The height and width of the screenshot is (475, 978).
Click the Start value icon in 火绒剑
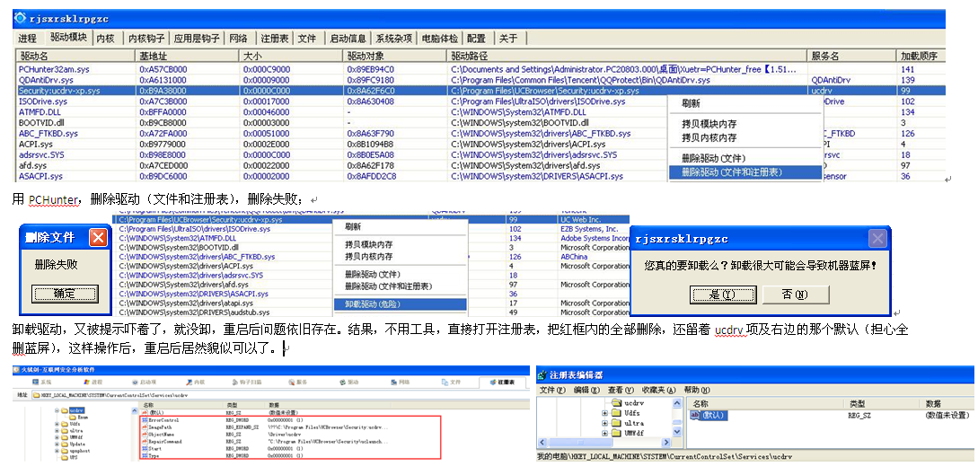click(x=145, y=449)
